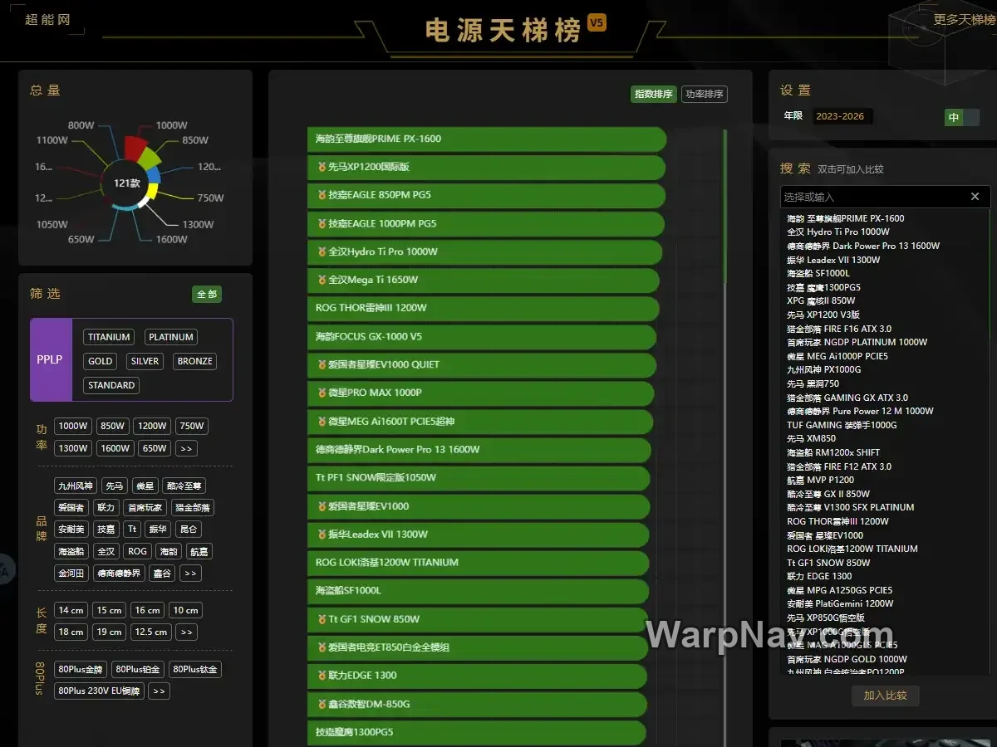Select 九州风神 PX1000G in search list
The image size is (997, 747).
[824, 369]
